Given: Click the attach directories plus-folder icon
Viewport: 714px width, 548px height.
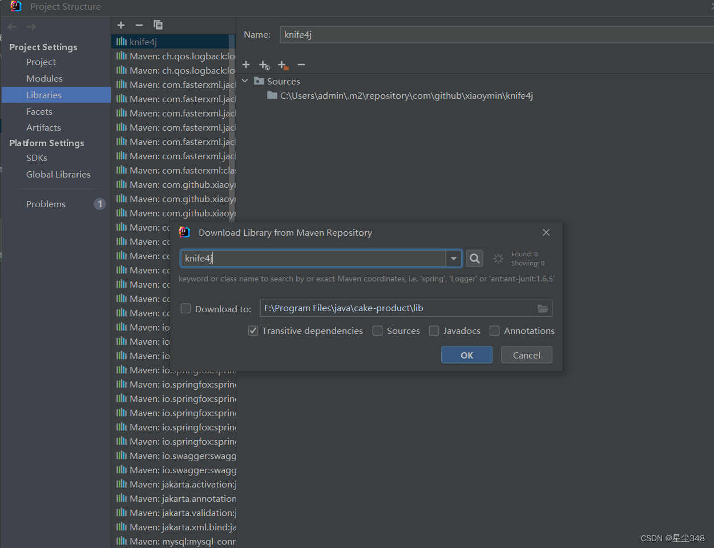Looking at the screenshot, I should [283, 65].
